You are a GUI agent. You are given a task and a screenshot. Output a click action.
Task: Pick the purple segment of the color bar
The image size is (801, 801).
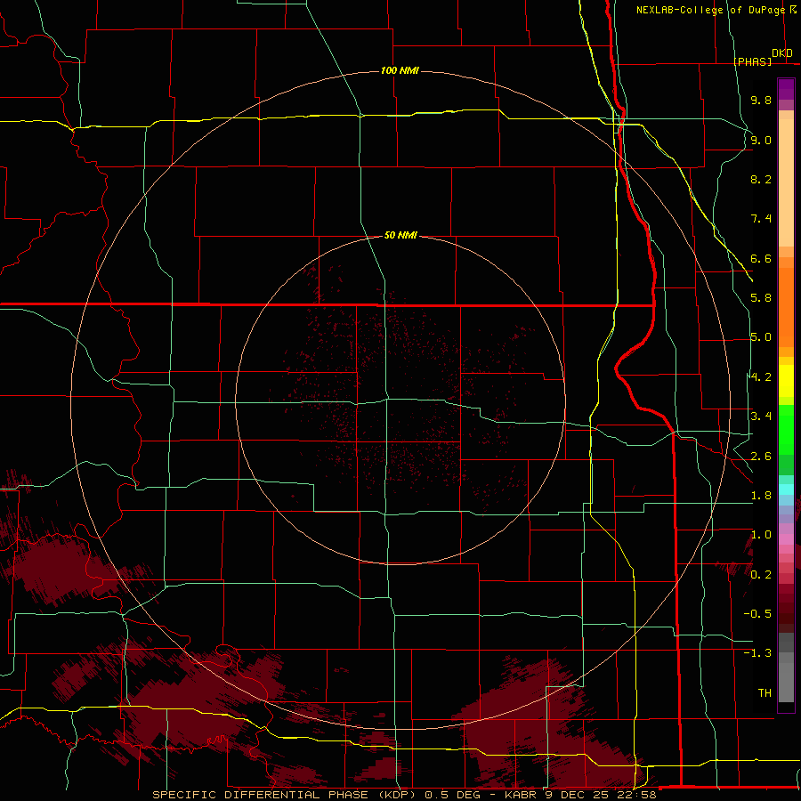tap(786, 89)
